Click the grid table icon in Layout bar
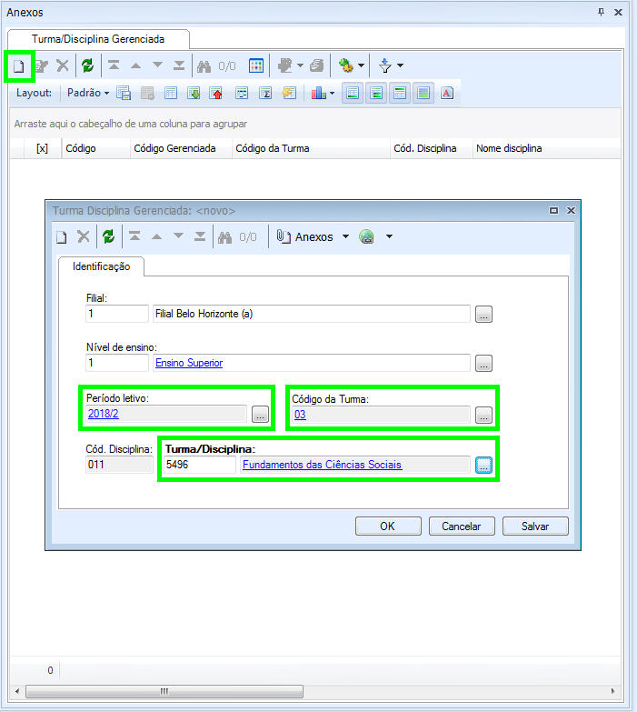The height and width of the screenshot is (712, 637). 171,94
